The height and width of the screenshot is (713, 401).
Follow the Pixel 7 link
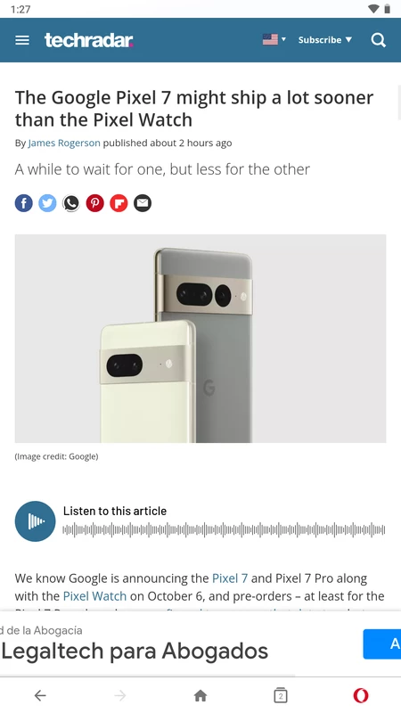coord(230,578)
